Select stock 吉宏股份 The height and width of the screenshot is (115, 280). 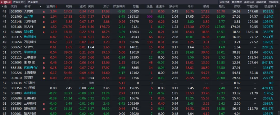[30, 93]
